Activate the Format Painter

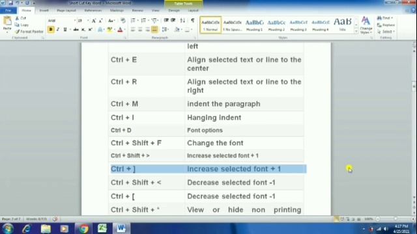pyautogui.click(x=29, y=32)
